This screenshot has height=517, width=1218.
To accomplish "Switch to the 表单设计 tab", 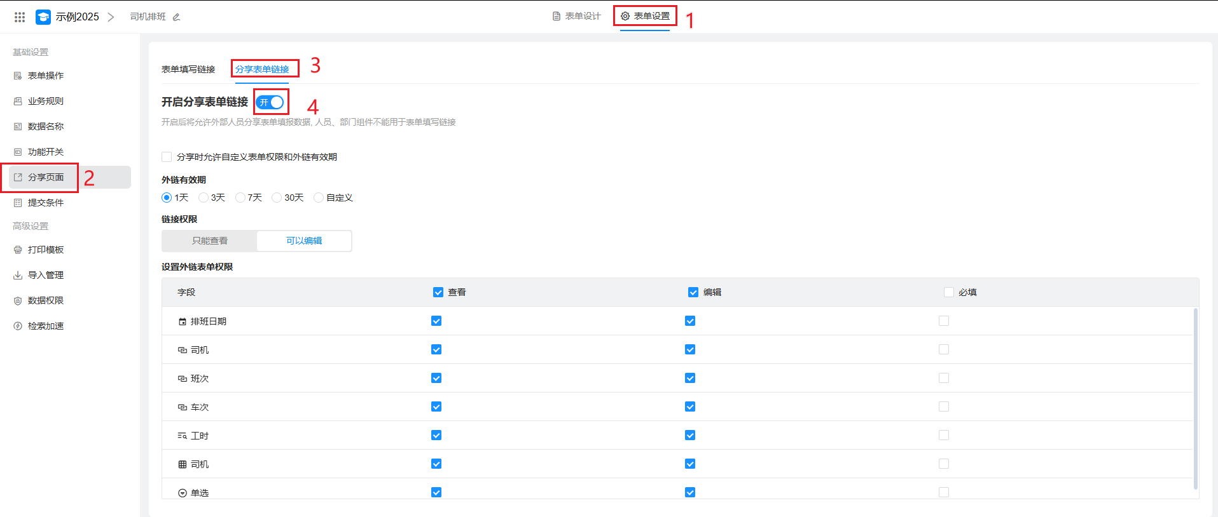I will (577, 16).
